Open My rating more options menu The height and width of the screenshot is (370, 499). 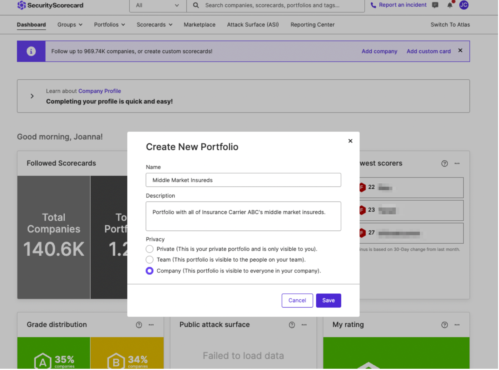(457, 325)
